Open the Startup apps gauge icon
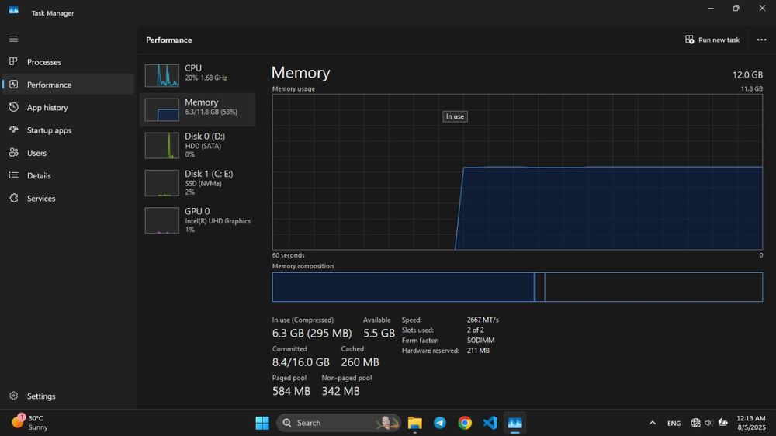The image size is (776, 436). pyautogui.click(x=13, y=130)
